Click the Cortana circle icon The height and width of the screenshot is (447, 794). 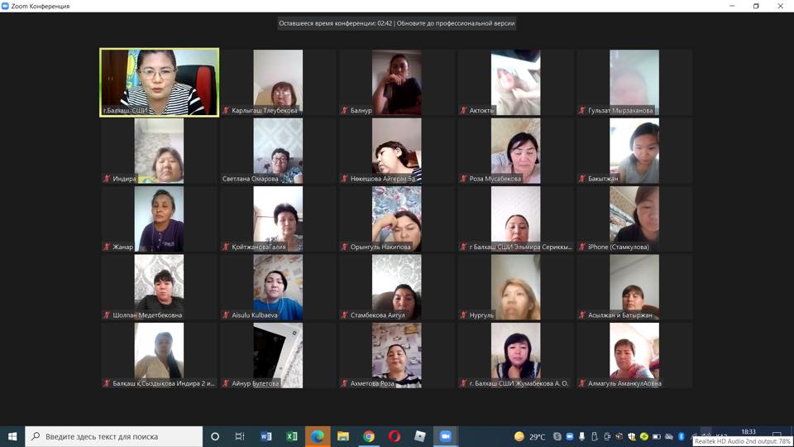click(x=215, y=436)
